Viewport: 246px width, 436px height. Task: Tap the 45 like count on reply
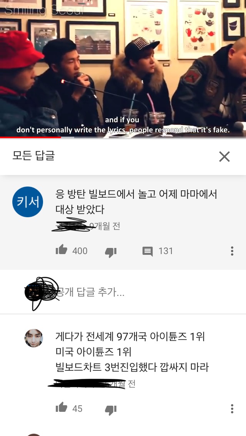pos(77,408)
